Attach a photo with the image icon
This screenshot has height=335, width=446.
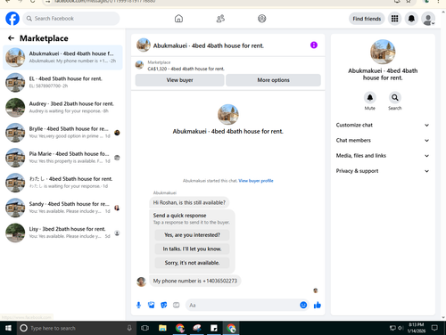(152, 305)
